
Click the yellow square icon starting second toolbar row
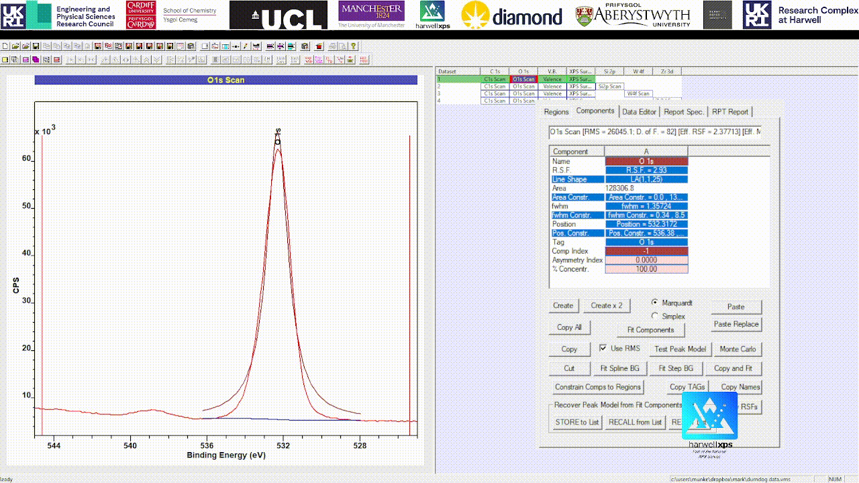pos(5,60)
